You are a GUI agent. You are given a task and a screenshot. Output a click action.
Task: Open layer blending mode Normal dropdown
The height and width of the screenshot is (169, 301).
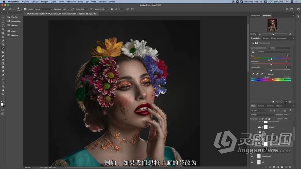(x=263, y=114)
